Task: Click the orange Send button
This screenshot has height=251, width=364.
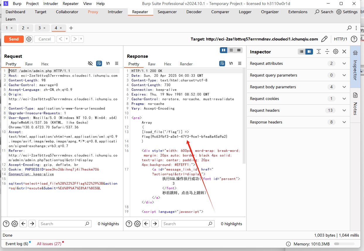Action: click(x=14, y=39)
